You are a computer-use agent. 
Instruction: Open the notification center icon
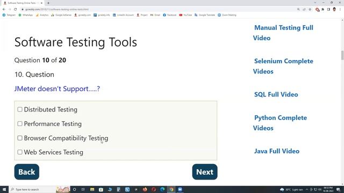tap(338, 189)
